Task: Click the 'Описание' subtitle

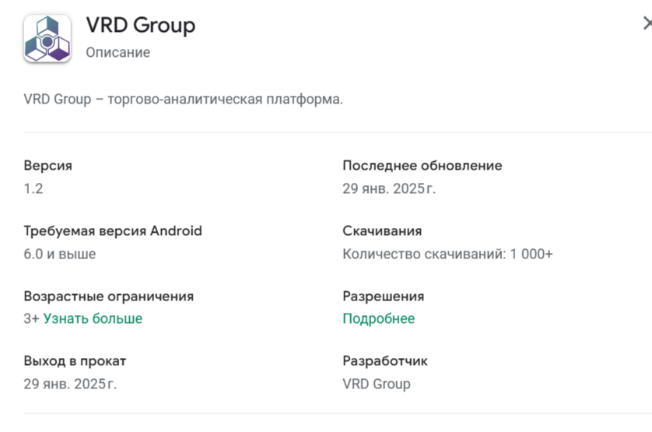Action: pyautogui.click(x=118, y=52)
